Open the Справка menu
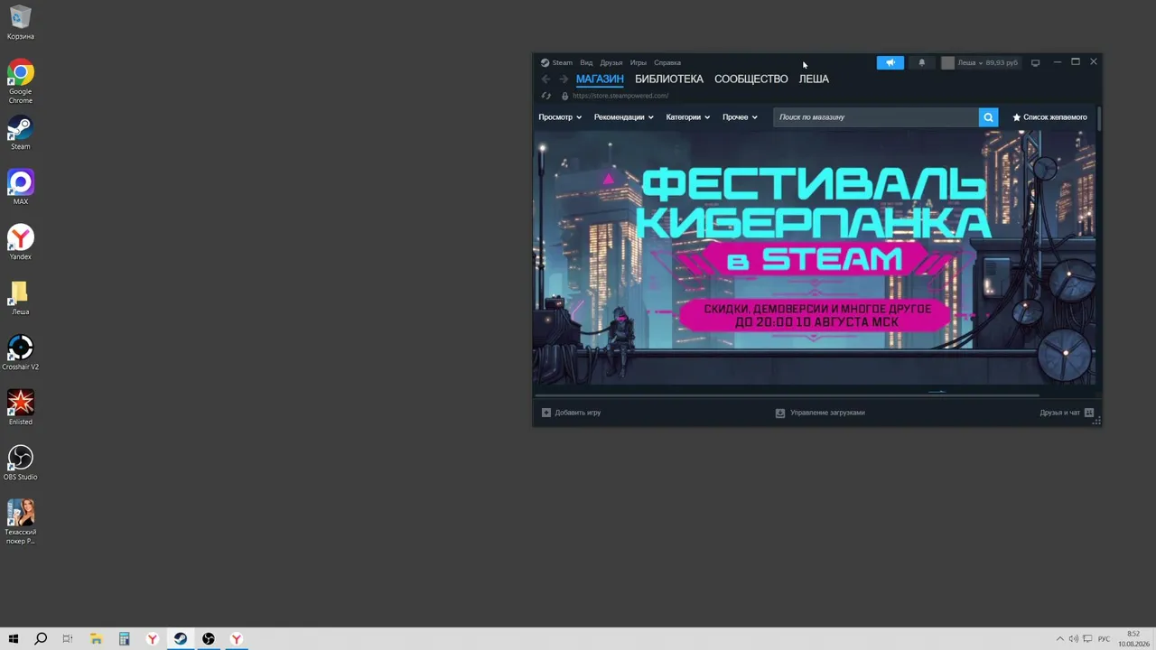The image size is (1156, 650). [667, 63]
